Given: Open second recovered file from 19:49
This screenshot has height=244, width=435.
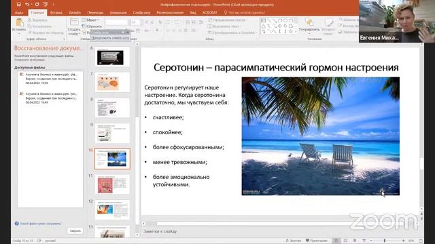Looking at the screenshot, I should [x=50, y=98].
